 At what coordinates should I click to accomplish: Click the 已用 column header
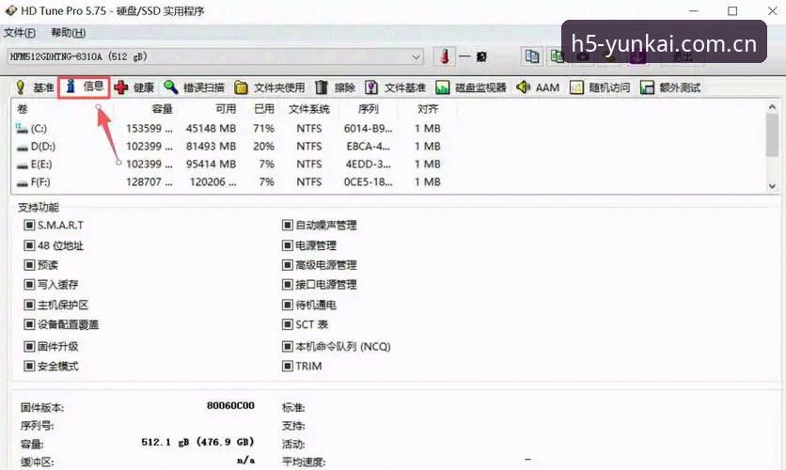tap(264, 109)
